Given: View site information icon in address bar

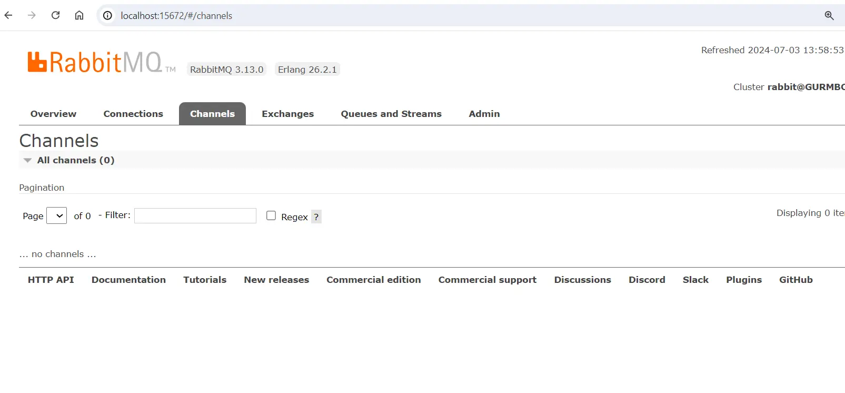Looking at the screenshot, I should (107, 16).
